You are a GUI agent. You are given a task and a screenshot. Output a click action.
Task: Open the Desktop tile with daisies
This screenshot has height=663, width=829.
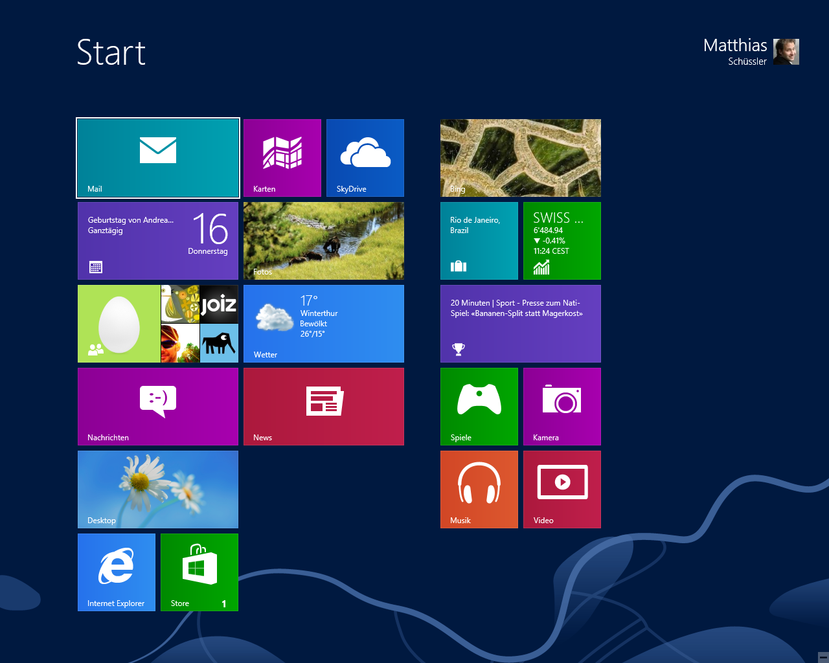tap(158, 489)
